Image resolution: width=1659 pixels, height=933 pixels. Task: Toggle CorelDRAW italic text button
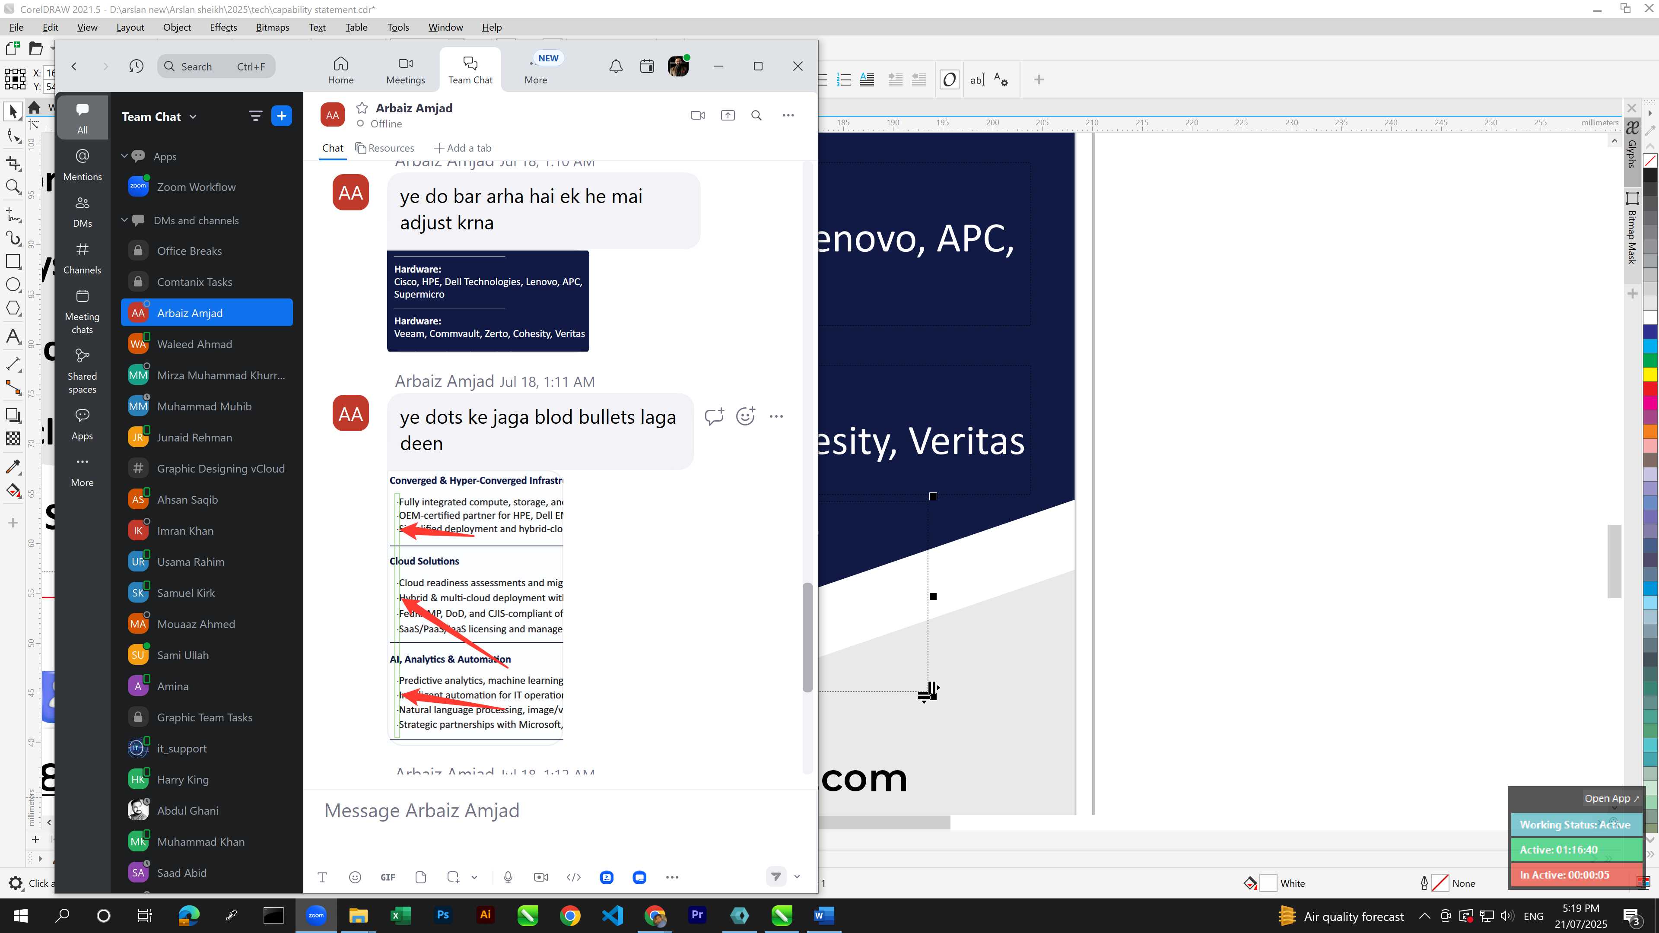pyautogui.click(x=949, y=80)
